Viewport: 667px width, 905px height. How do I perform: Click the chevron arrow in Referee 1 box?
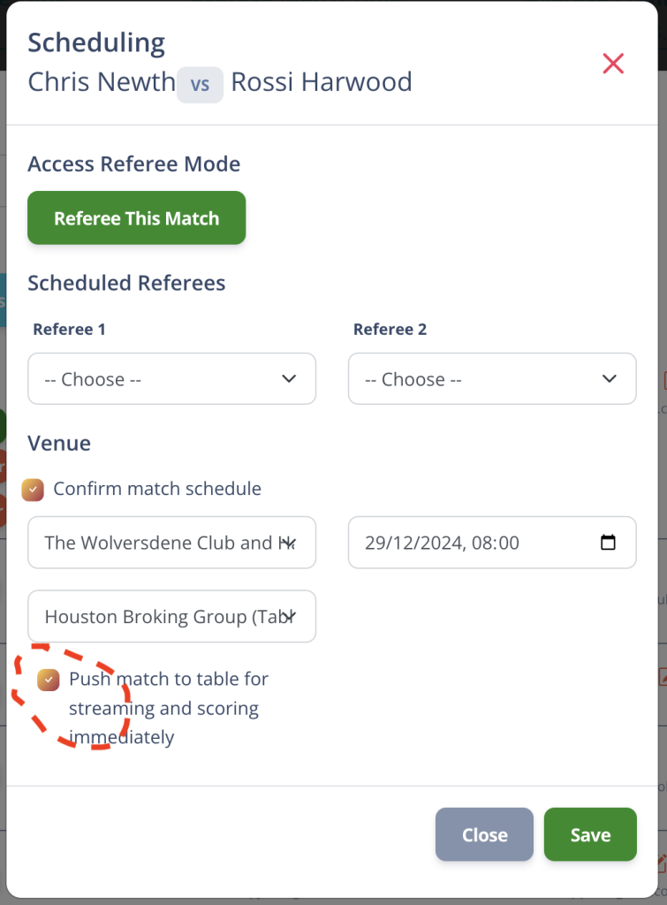289,378
